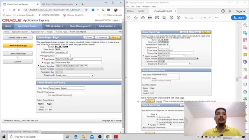Click the Acrobat bookmark star icon
Image resolution: width=249 pixels, height=140 pixels.
136,17
